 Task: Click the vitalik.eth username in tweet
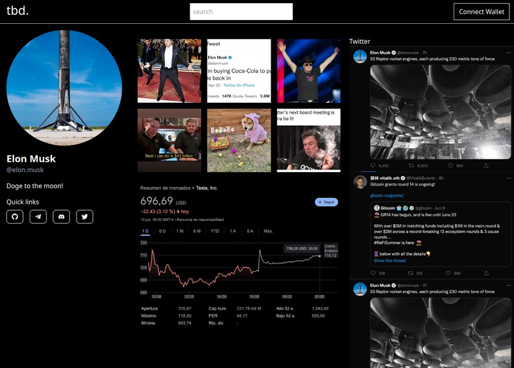385,179
